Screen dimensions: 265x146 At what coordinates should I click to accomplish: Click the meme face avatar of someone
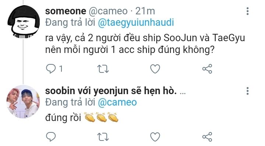pos(24,21)
